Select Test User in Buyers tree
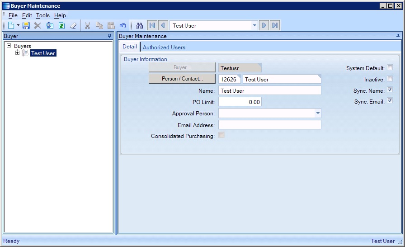The width and height of the screenshot is (405, 247). 43,53
